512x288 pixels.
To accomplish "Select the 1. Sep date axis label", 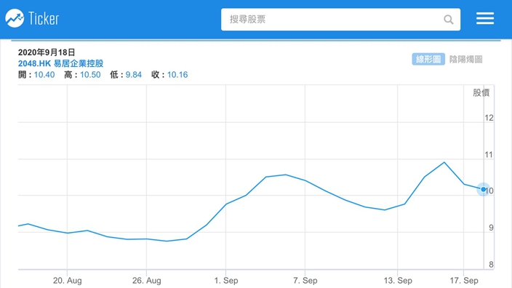I will pos(226,281).
